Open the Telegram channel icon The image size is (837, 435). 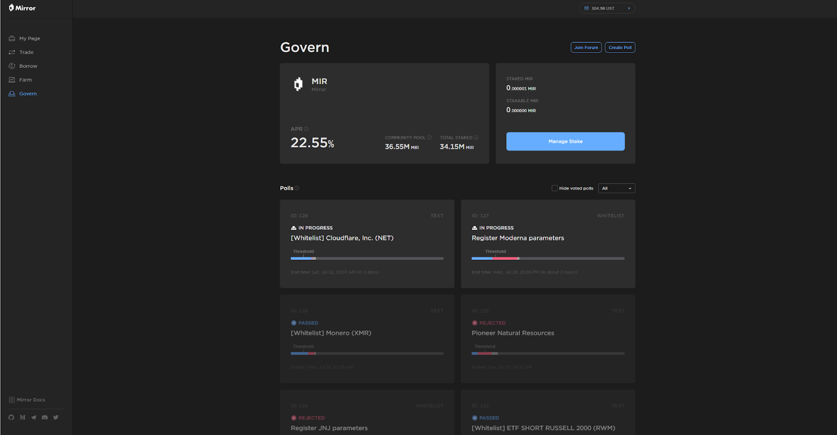point(33,417)
